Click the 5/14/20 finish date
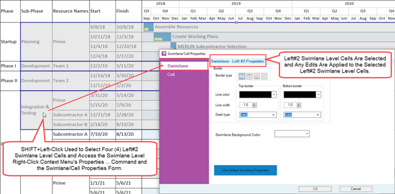Viewport: 395px width, 194px height. [129, 96]
